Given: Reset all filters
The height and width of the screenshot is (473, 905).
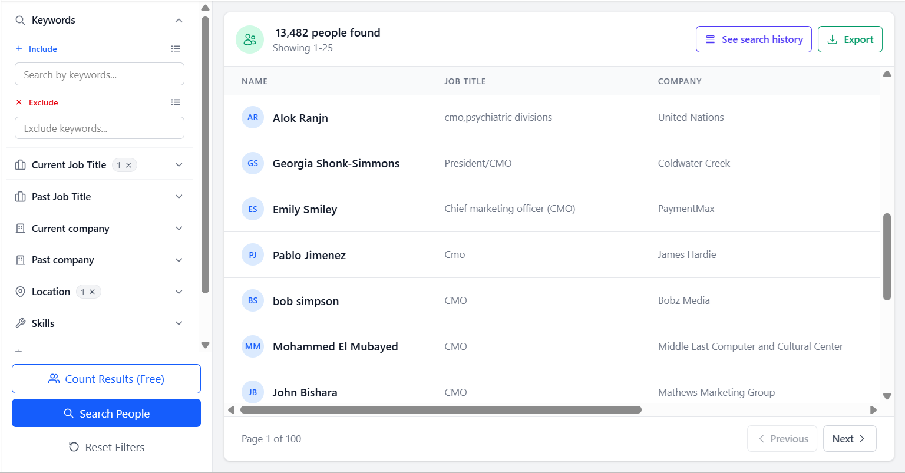Looking at the screenshot, I should (107, 447).
